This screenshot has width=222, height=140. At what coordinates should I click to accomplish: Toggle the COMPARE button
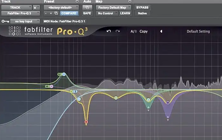click(x=69, y=13)
